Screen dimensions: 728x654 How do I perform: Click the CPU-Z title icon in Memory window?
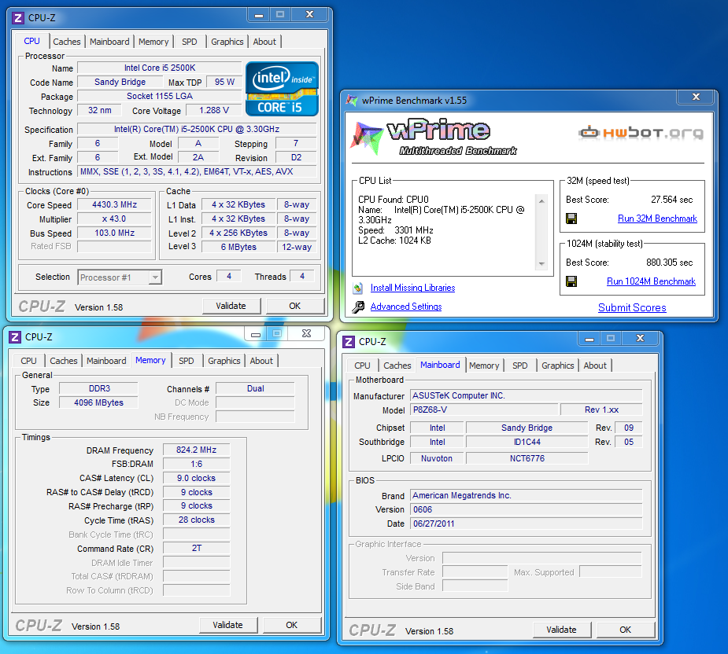pyautogui.click(x=15, y=337)
